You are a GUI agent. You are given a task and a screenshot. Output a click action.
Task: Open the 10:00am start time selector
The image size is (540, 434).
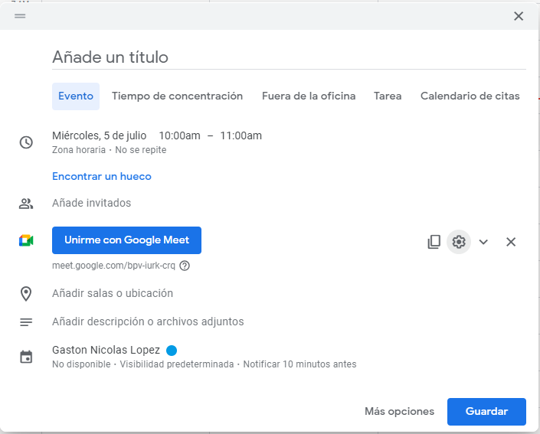coord(179,135)
